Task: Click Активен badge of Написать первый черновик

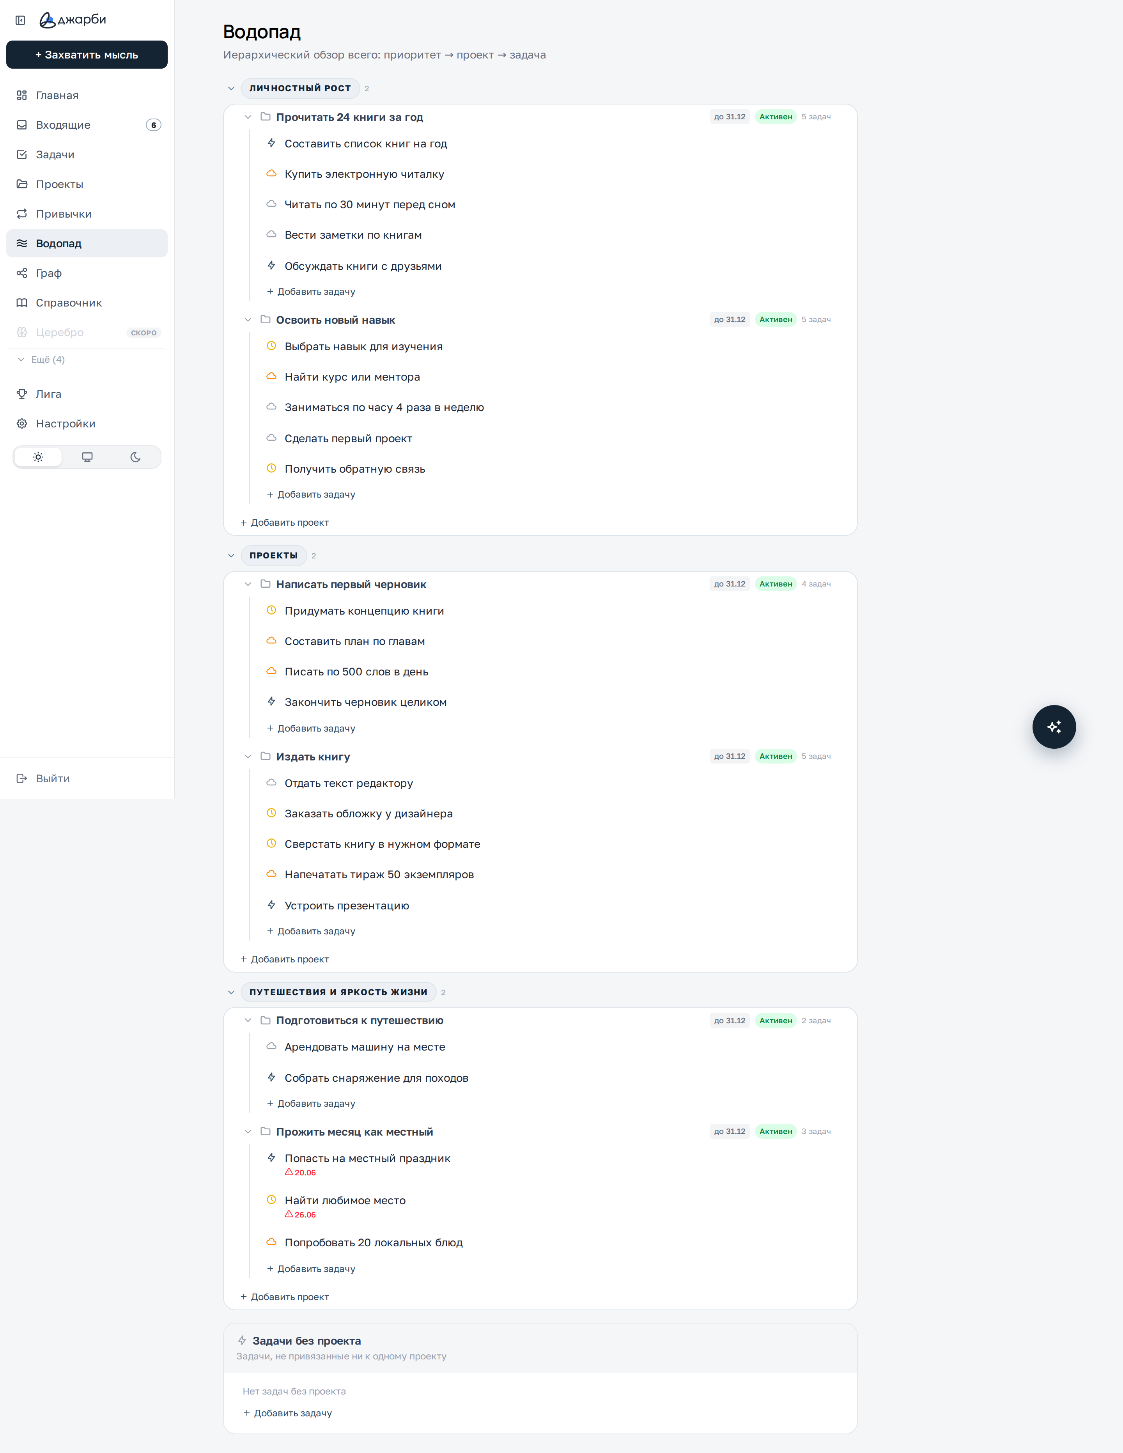Action: 776,584
